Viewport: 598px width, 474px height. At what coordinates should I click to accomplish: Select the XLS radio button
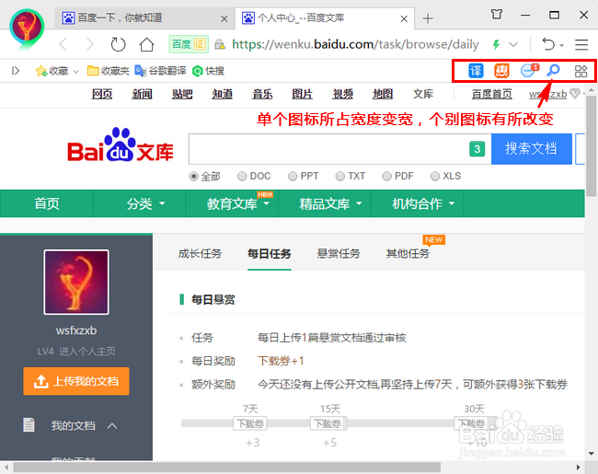coord(435,177)
